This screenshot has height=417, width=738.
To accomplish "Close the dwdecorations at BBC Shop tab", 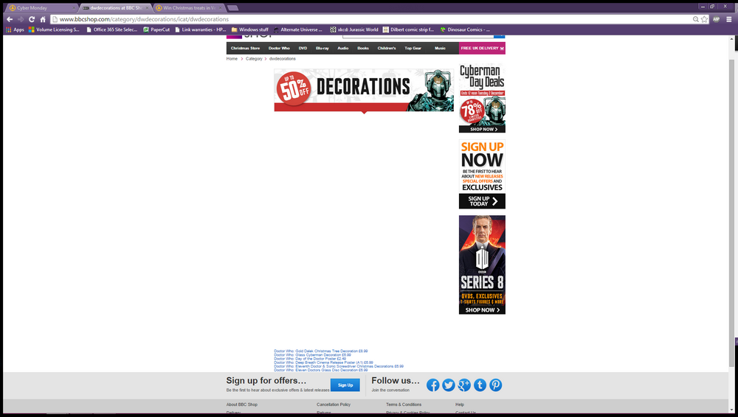I will click(148, 8).
